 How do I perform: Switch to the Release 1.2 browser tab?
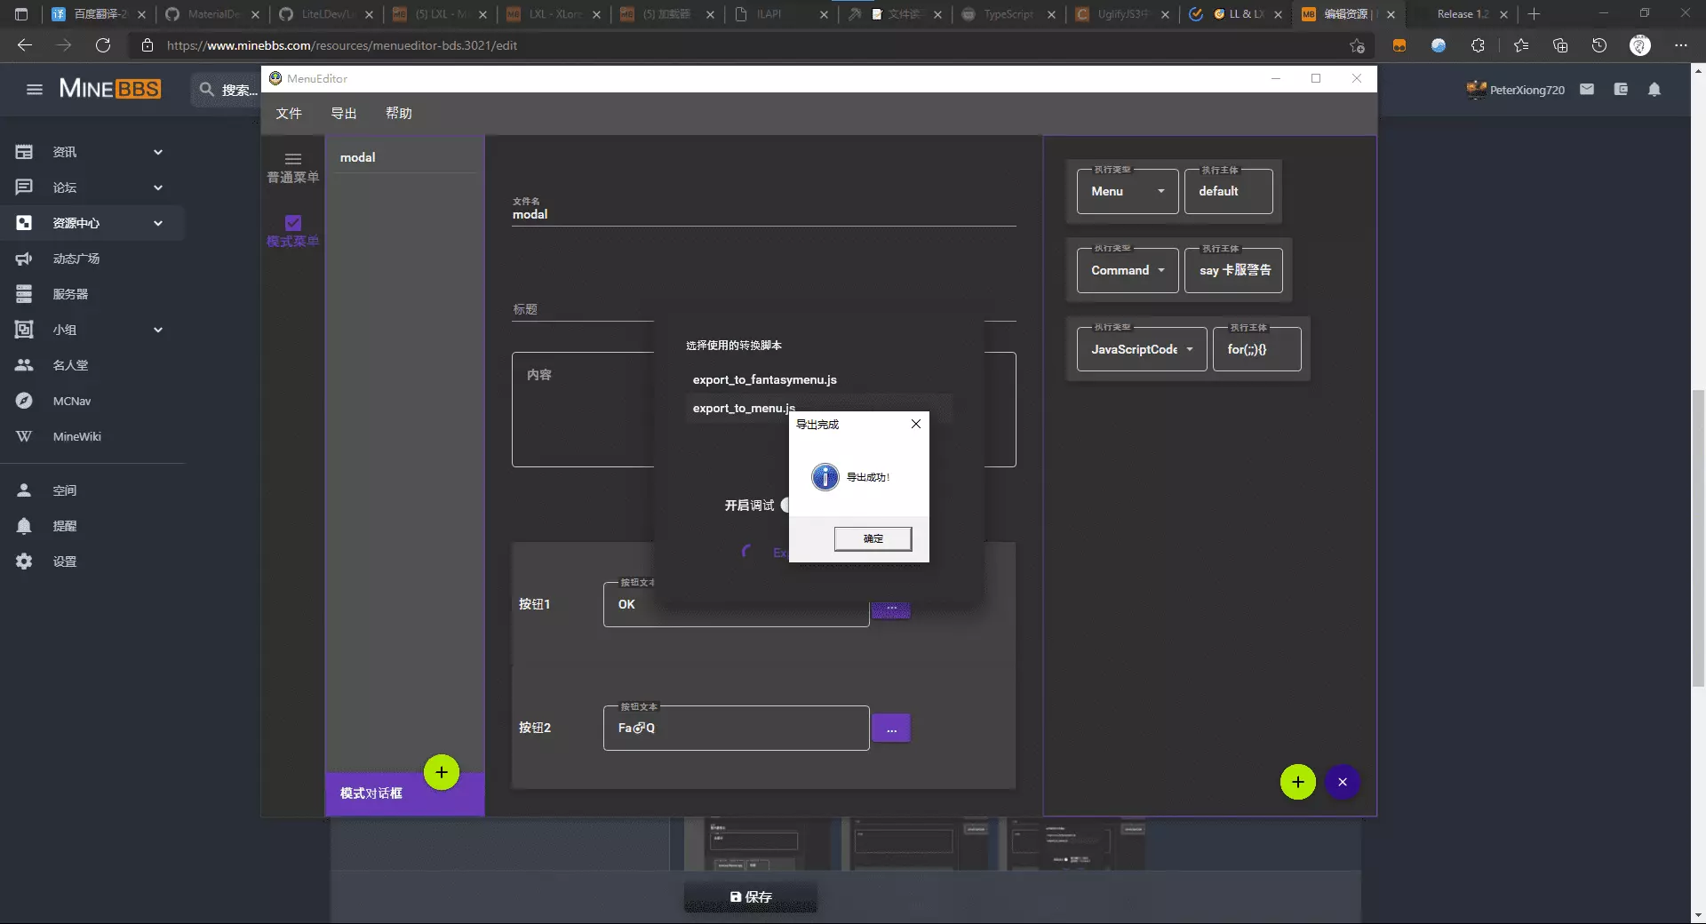(1463, 14)
